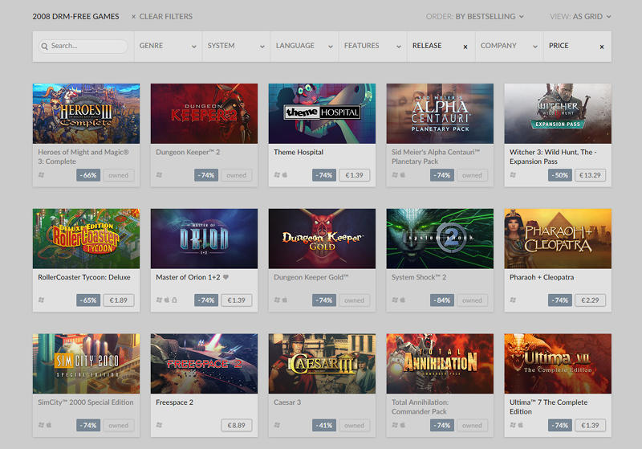642x449 pixels.
Task: Click inside the Search text field
Action: [x=87, y=47]
